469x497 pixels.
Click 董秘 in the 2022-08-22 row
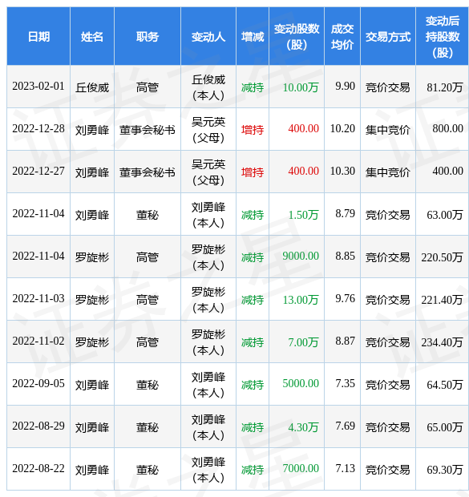coord(148,470)
